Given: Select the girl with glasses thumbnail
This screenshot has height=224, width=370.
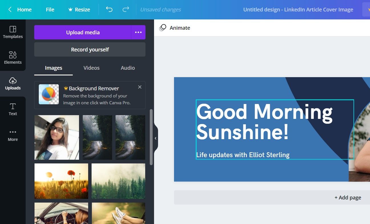Looking at the screenshot, I should pyautogui.click(x=56, y=137).
